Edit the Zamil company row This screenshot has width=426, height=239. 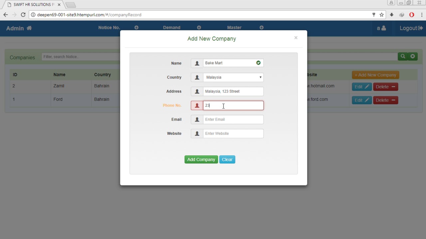coord(362,87)
